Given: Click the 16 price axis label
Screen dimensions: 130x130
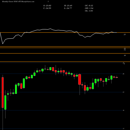Looking at the screenshot, I should pyautogui.click(x=123, y=110).
